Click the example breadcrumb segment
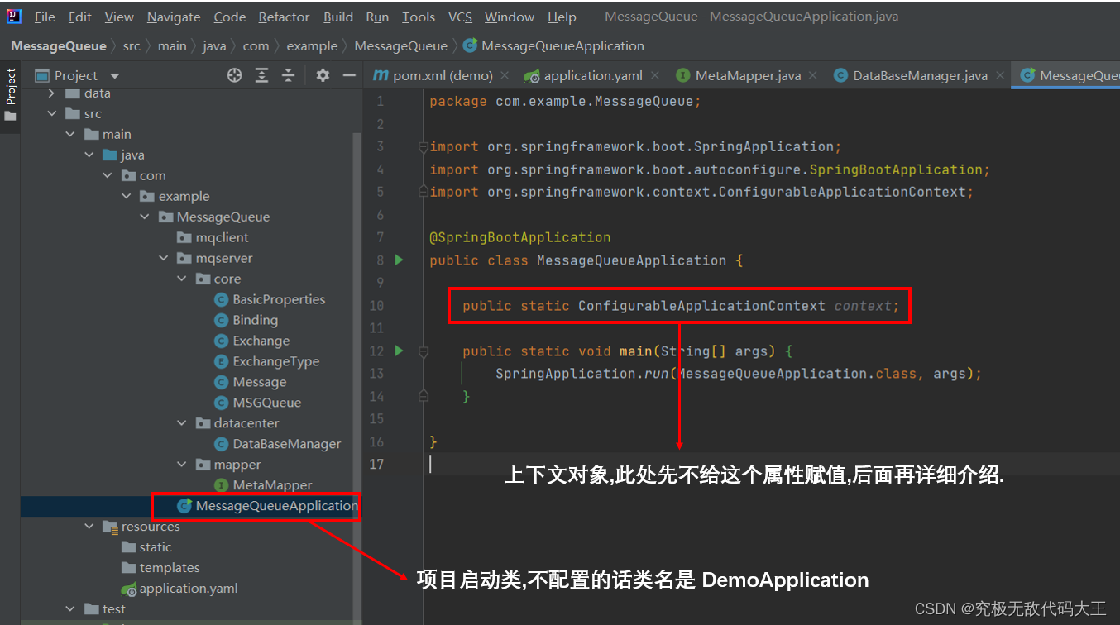 point(312,46)
